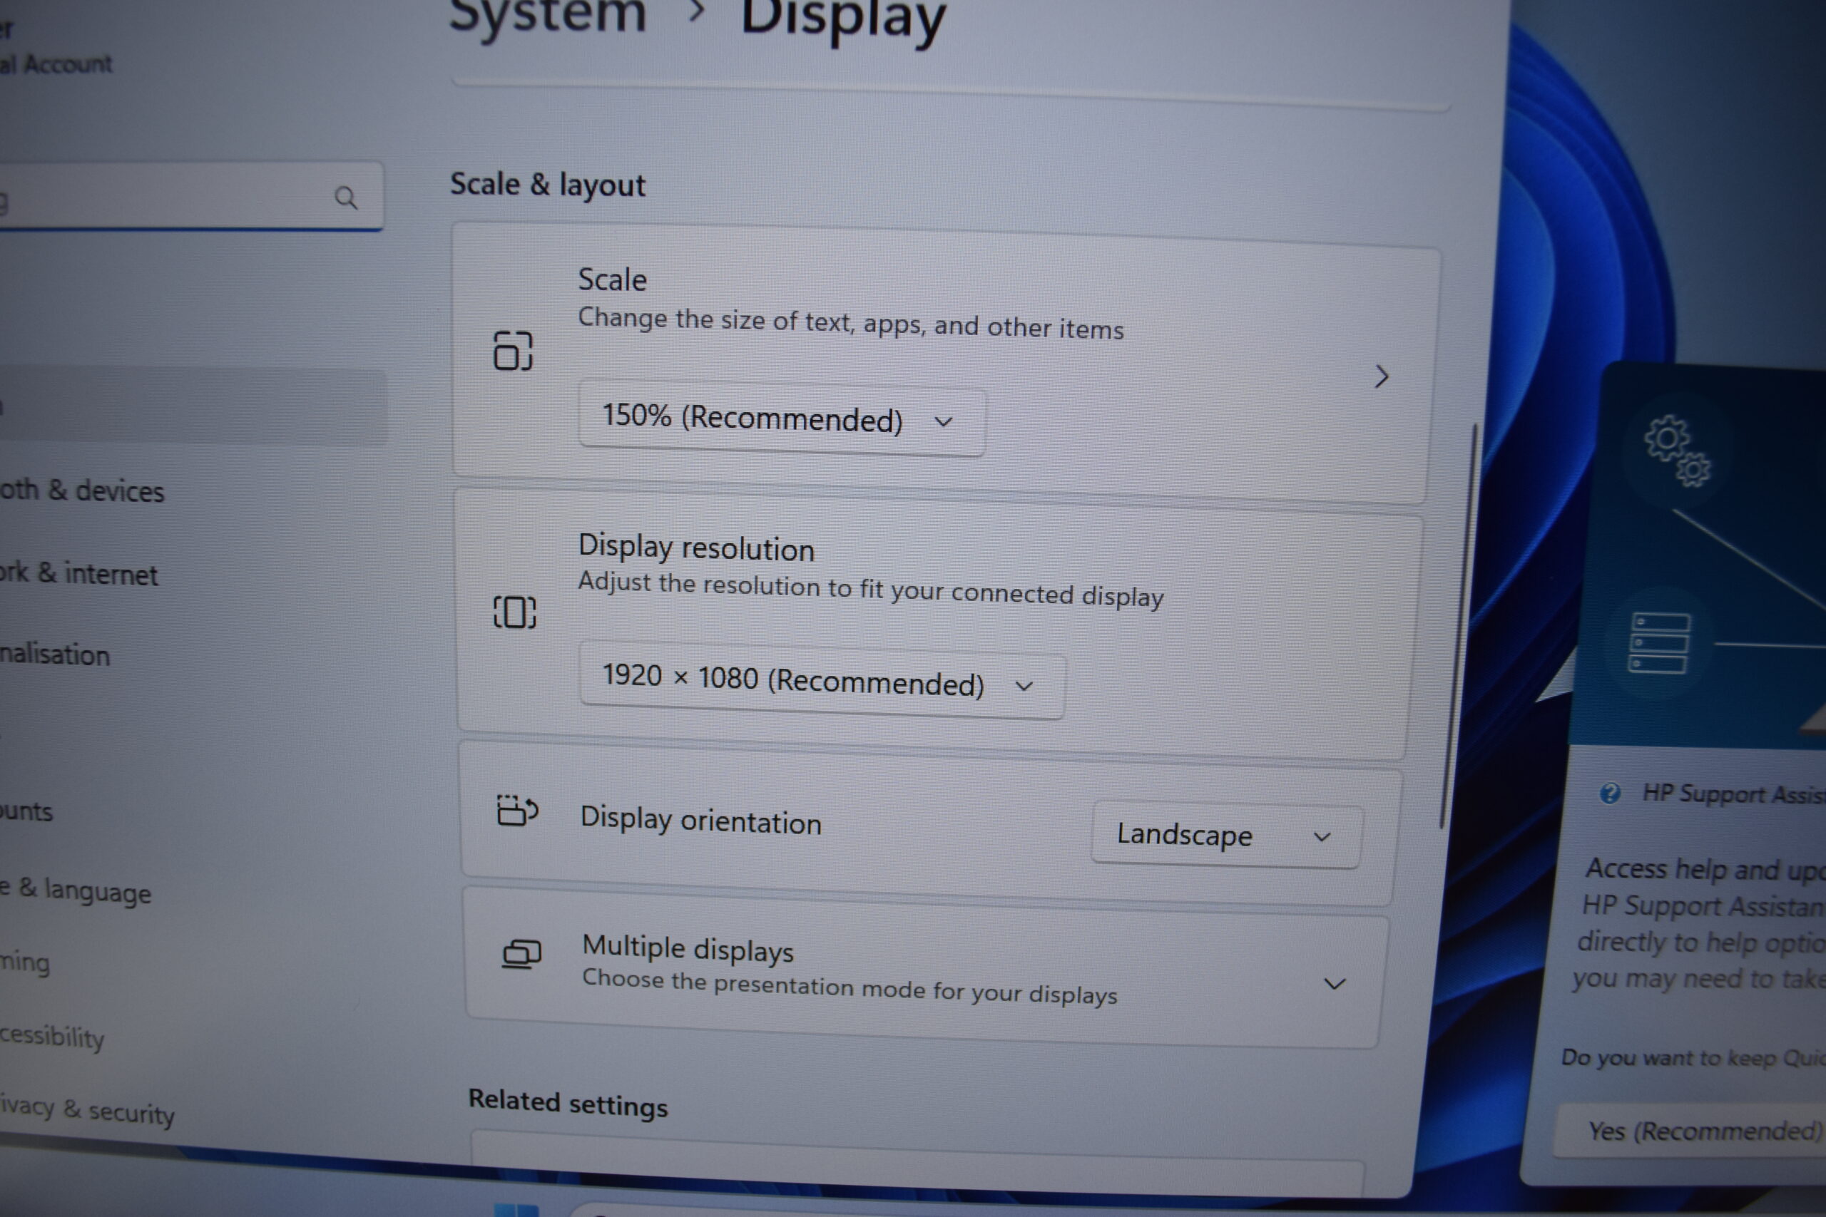The height and width of the screenshot is (1217, 1826).
Task: Click the Local Account profile text
Action: pos(56,63)
